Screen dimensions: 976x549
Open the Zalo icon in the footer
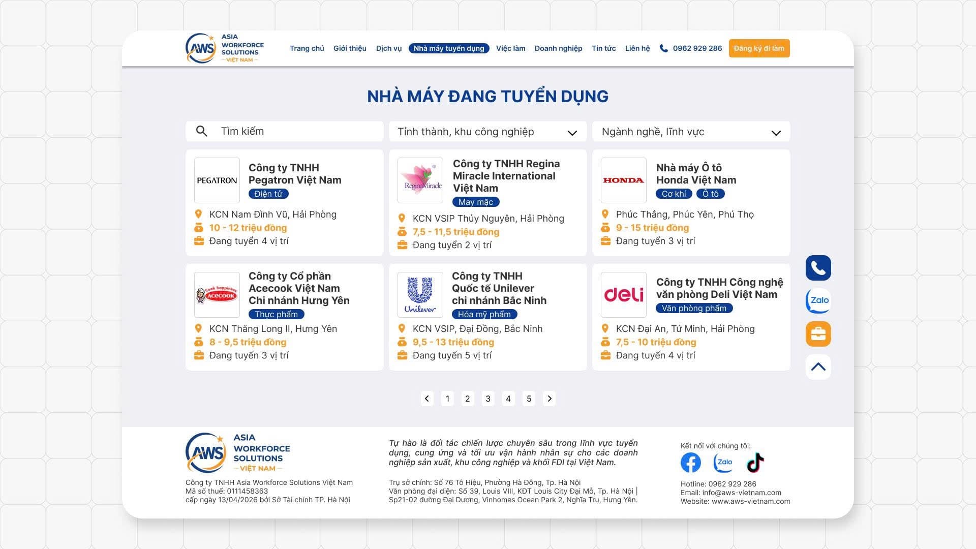[723, 463]
